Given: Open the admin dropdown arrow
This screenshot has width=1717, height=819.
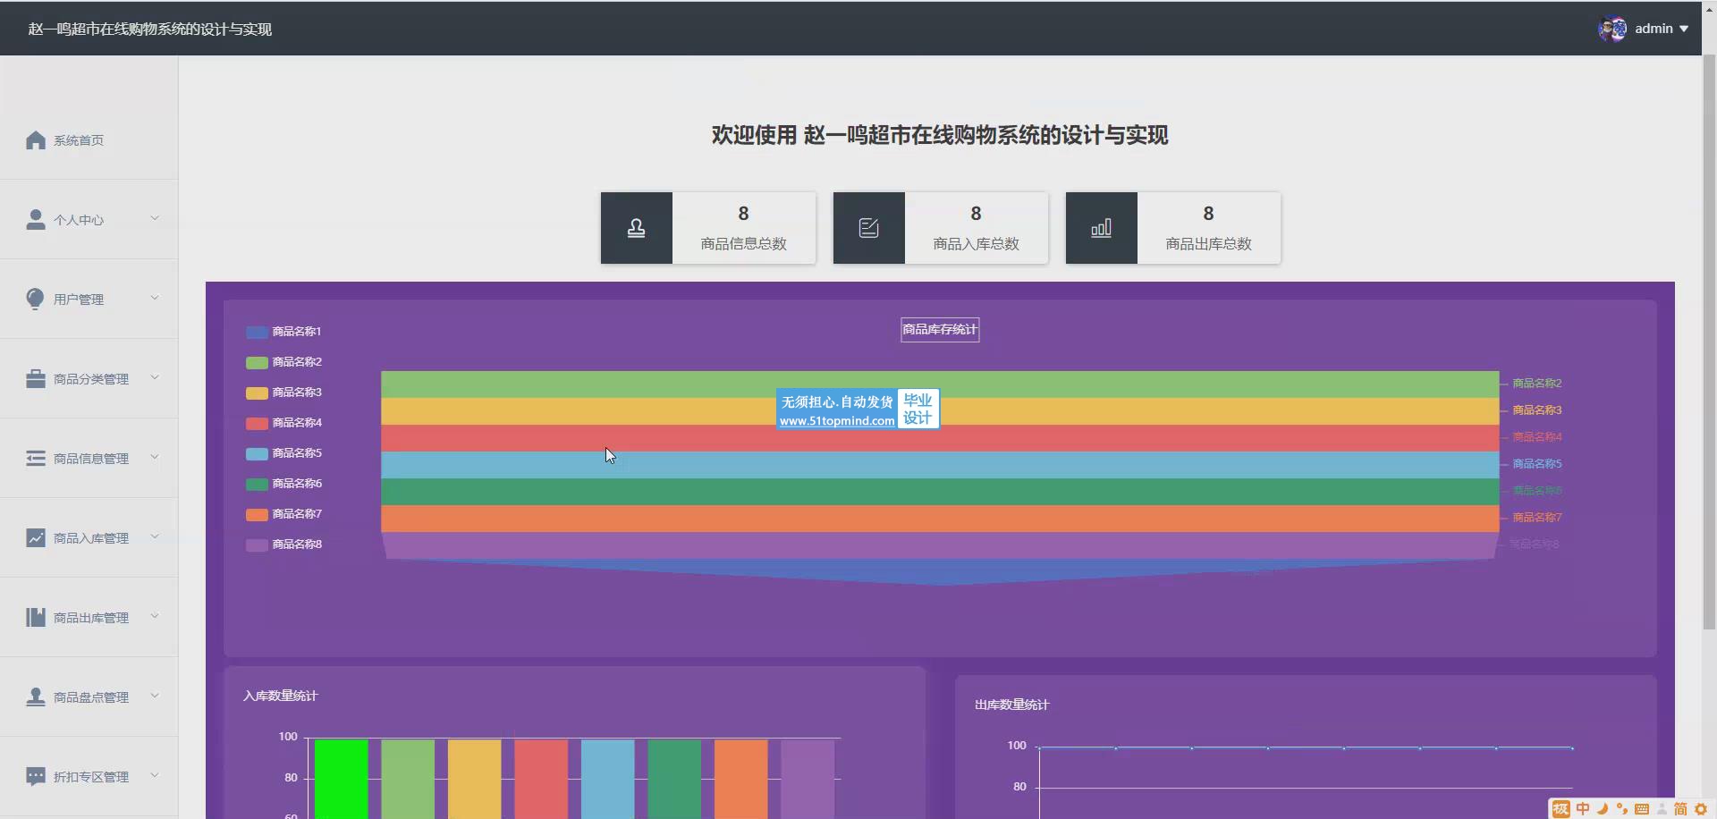Looking at the screenshot, I should (1684, 29).
